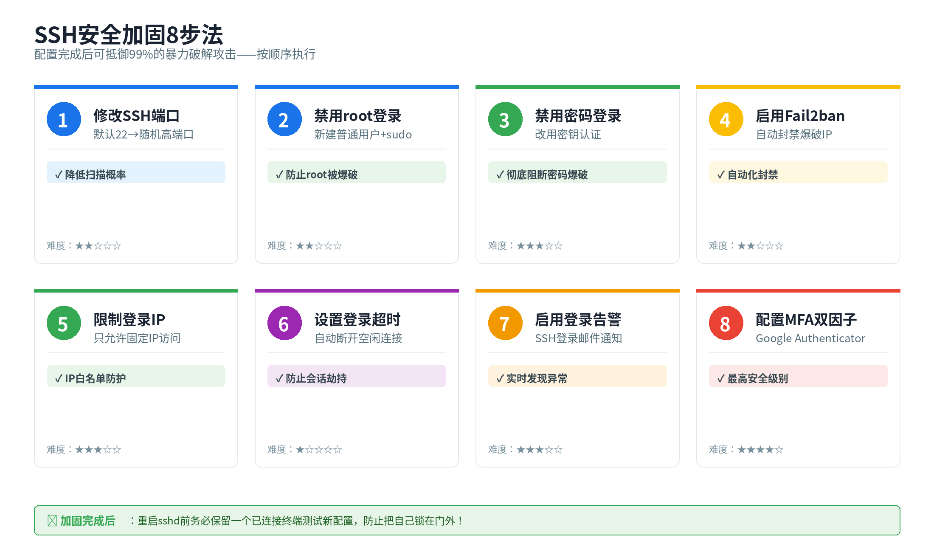The height and width of the screenshot is (552, 934).
Task: Click the 自动化封禁 benefit tag
Action: tap(798, 172)
